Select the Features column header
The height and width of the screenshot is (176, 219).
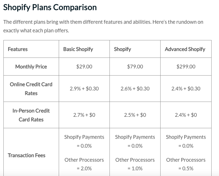click(x=18, y=49)
